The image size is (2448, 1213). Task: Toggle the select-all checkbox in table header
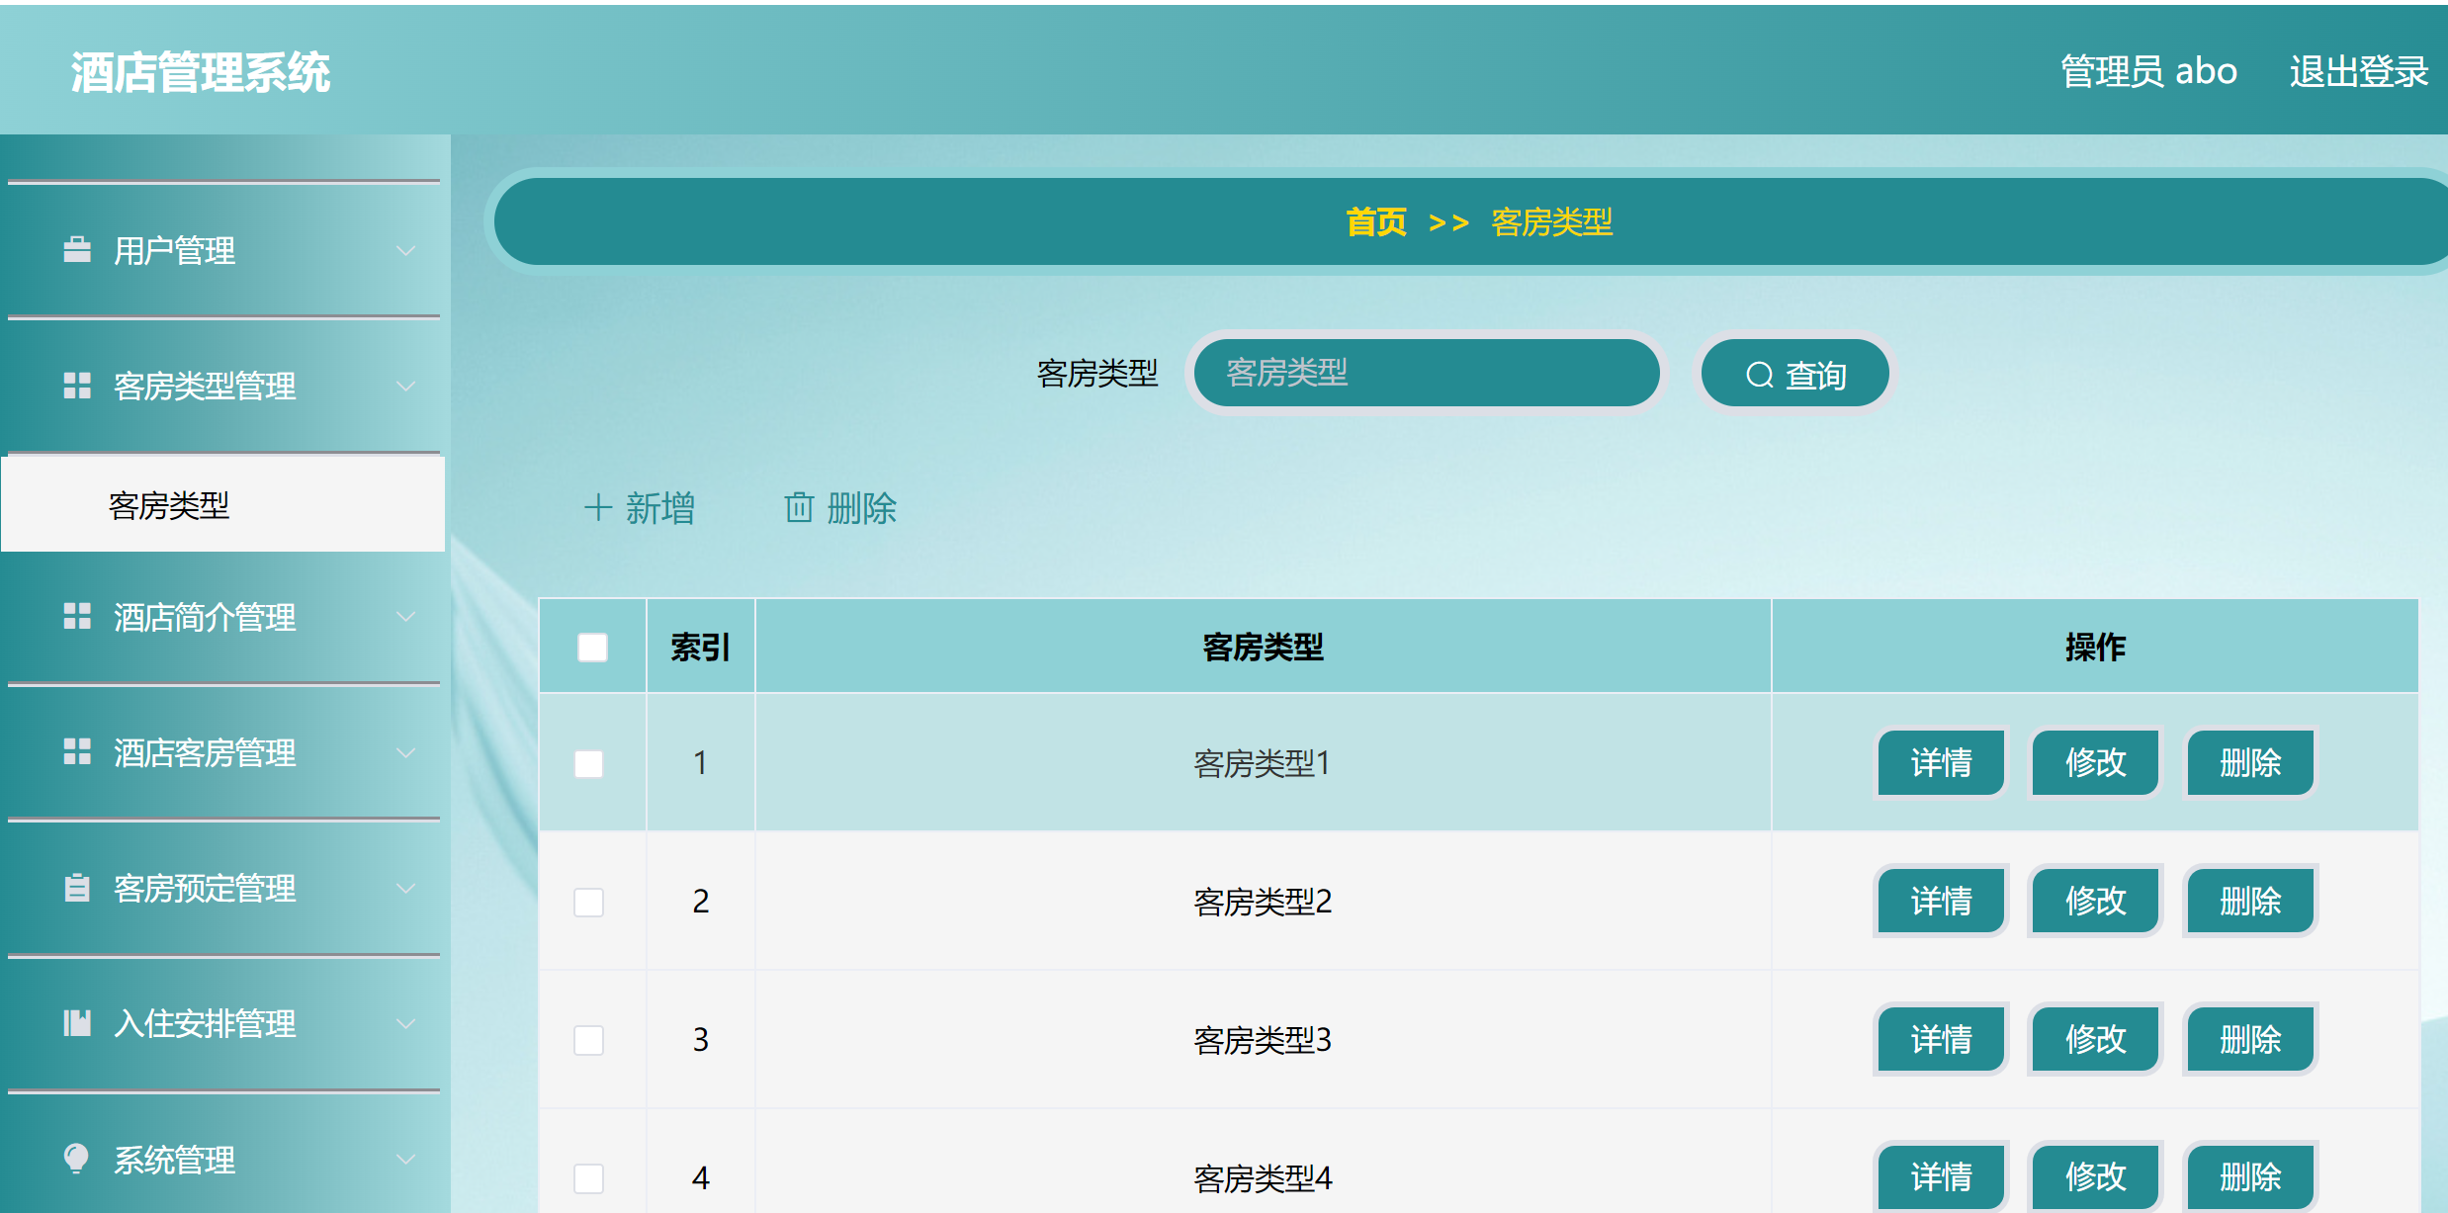tap(592, 648)
